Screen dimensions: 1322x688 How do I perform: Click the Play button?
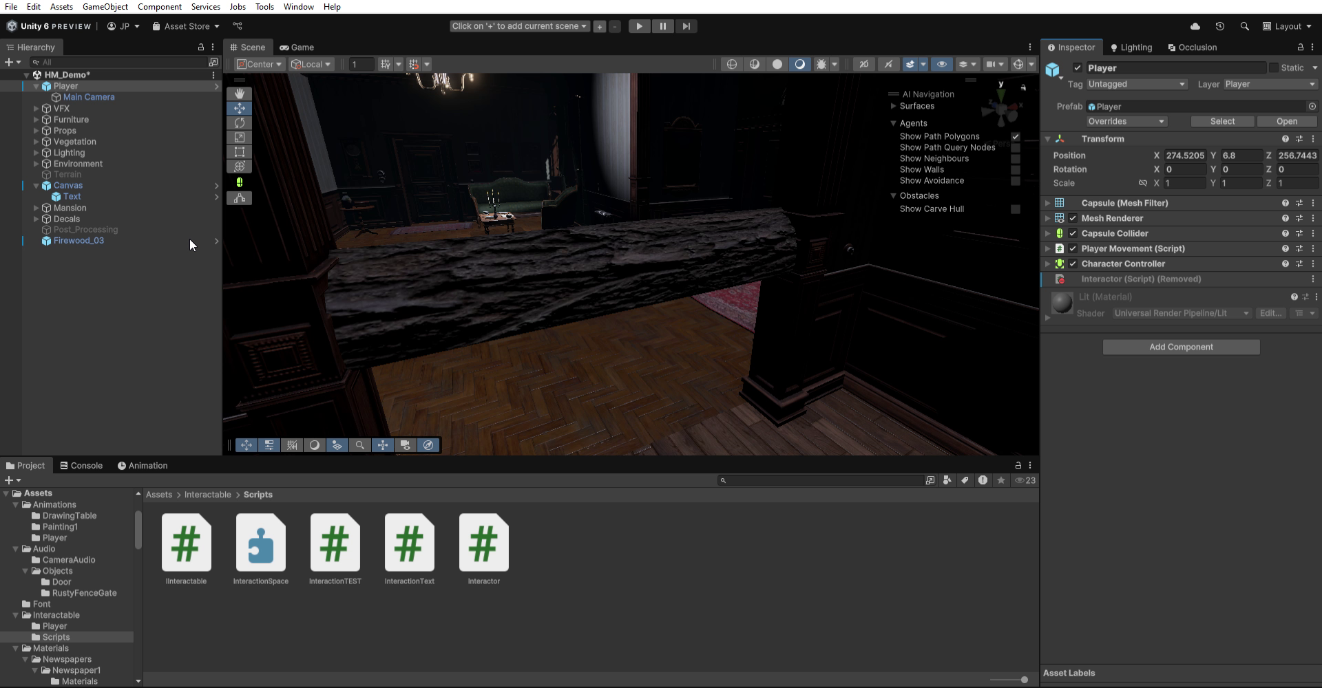pyautogui.click(x=639, y=26)
